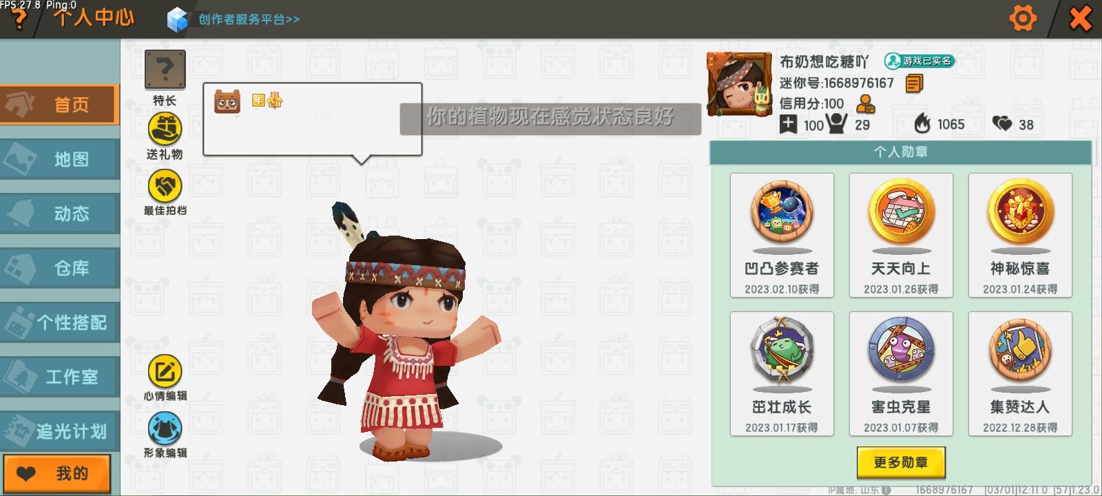Open the 创作者服务平台 link

point(249,19)
